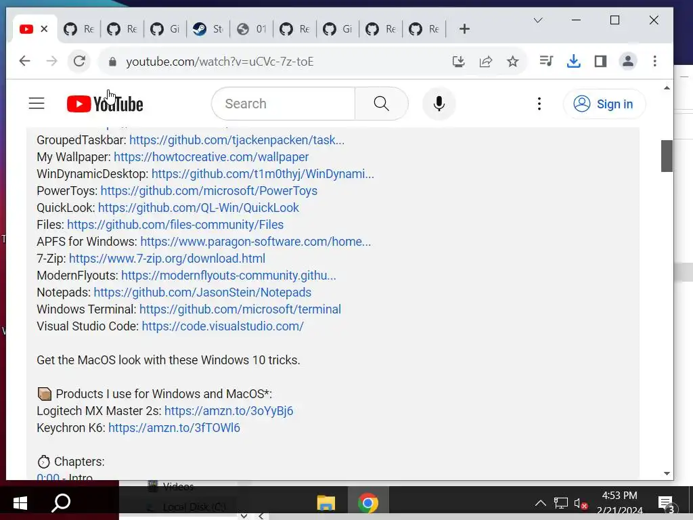
Task: View site info via the padlock icon
Action: coord(112,62)
